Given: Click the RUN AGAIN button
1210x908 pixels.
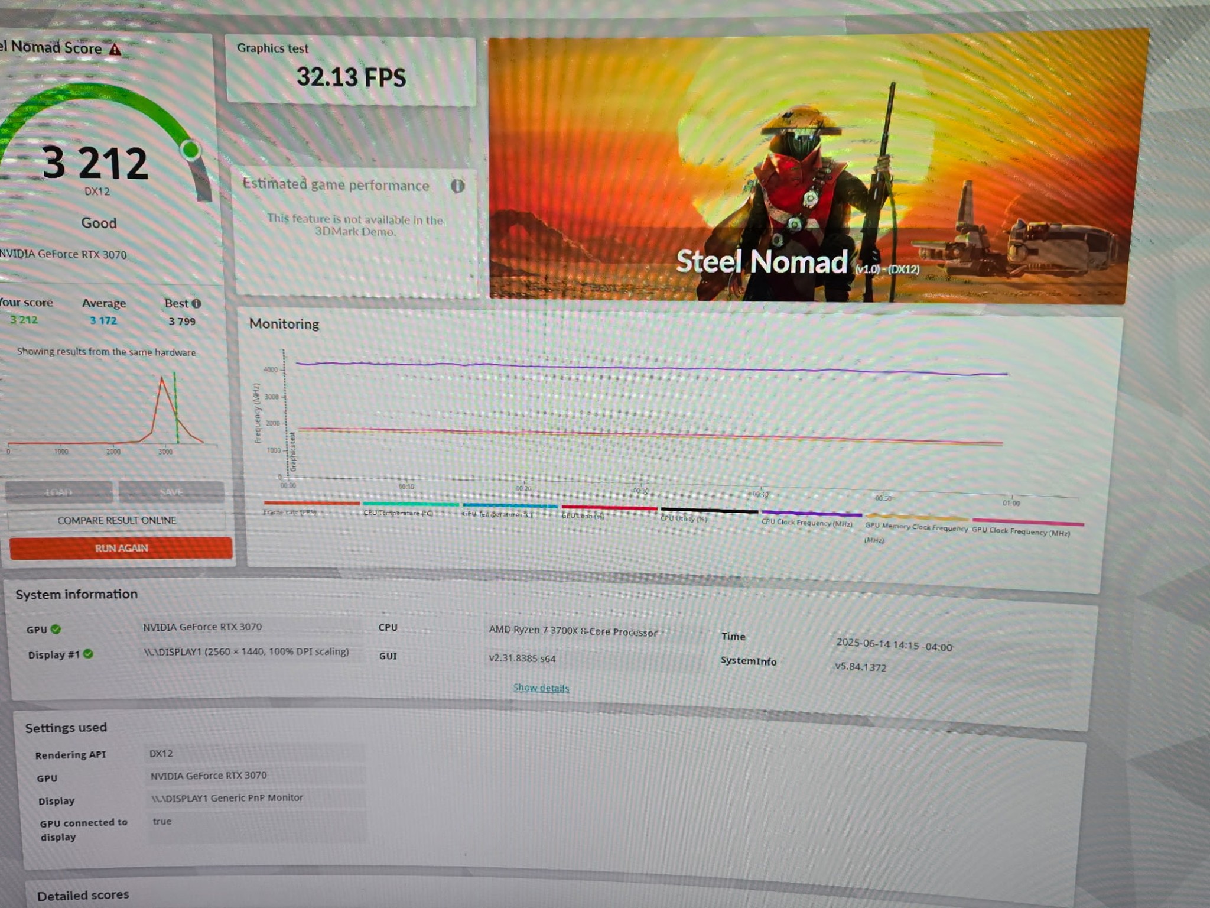Looking at the screenshot, I should coord(121,548).
